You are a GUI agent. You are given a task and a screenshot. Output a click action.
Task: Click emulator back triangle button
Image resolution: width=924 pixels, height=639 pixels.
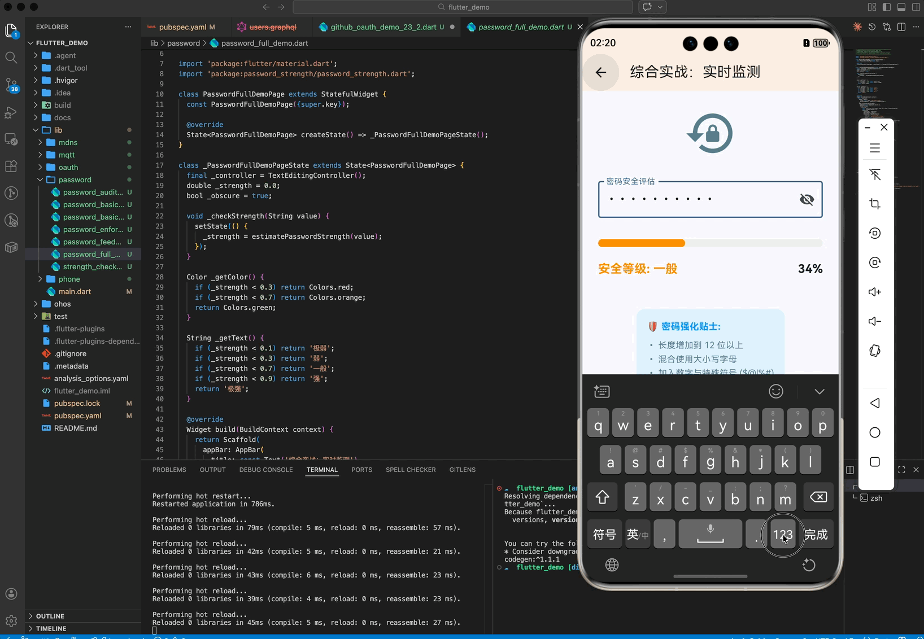point(875,403)
